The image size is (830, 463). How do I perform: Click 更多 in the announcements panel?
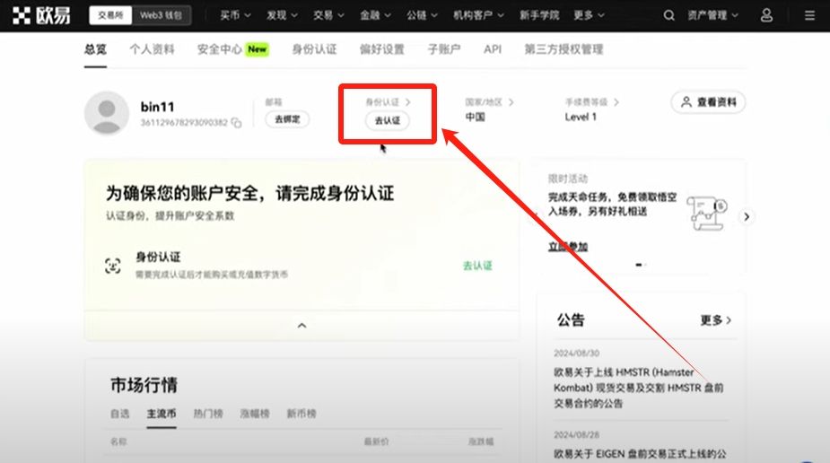pyautogui.click(x=715, y=319)
